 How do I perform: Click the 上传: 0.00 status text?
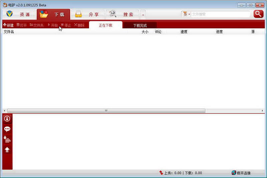coord(173,173)
